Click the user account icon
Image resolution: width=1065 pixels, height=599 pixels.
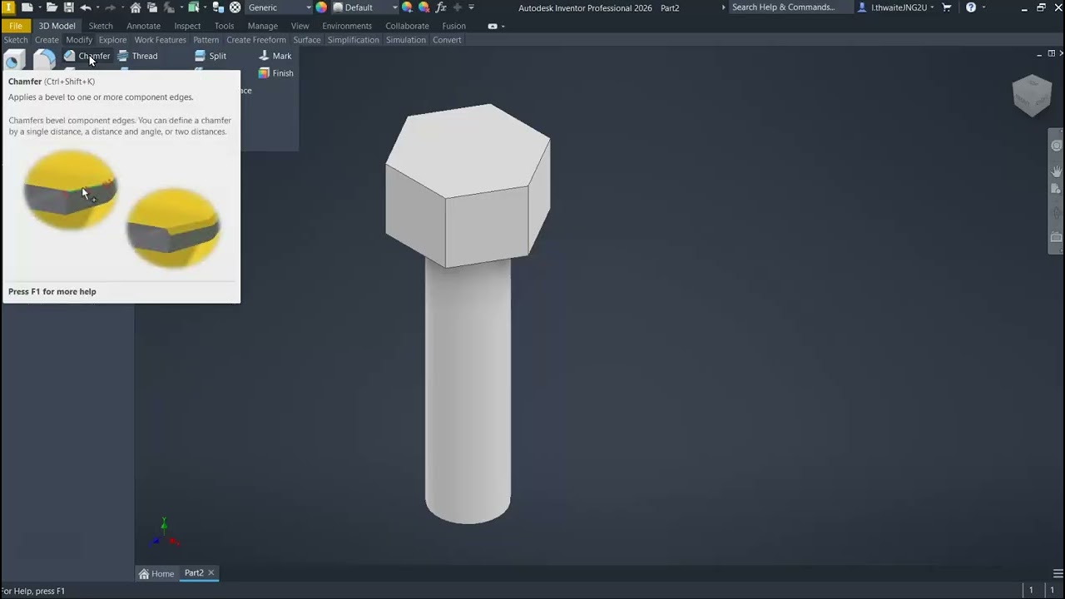pyautogui.click(x=863, y=7)
